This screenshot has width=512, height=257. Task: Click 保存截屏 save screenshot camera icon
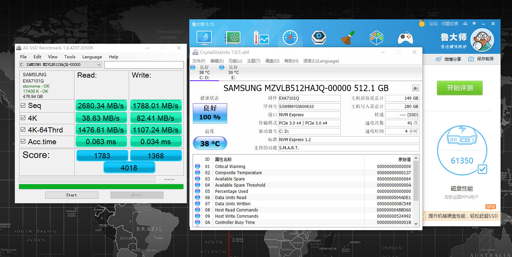click(x=471, y=59)
